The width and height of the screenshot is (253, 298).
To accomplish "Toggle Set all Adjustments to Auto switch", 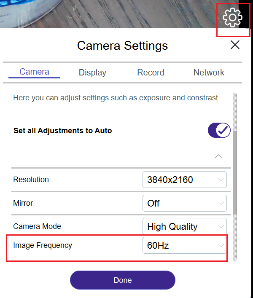I will pyautogui.click(x=219, y=131).
